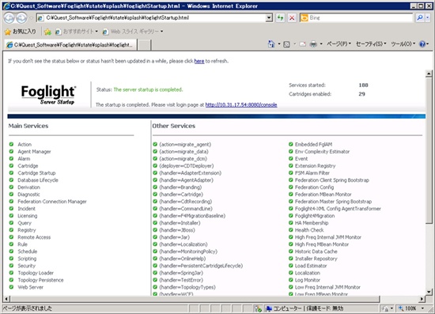Open the zoom level 100% dropdown
Image resolution: width=435 pixels, height=314 pixels.
[x=423, y=308]
